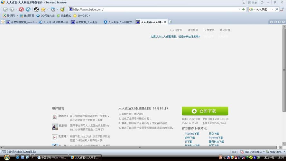Open a new tab with the page icon

pos(171,22)
